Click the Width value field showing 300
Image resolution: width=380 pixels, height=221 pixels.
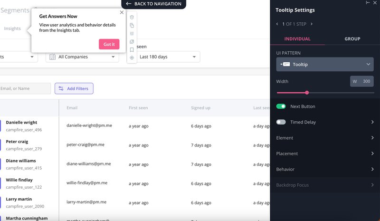click(x=361, y=81)
